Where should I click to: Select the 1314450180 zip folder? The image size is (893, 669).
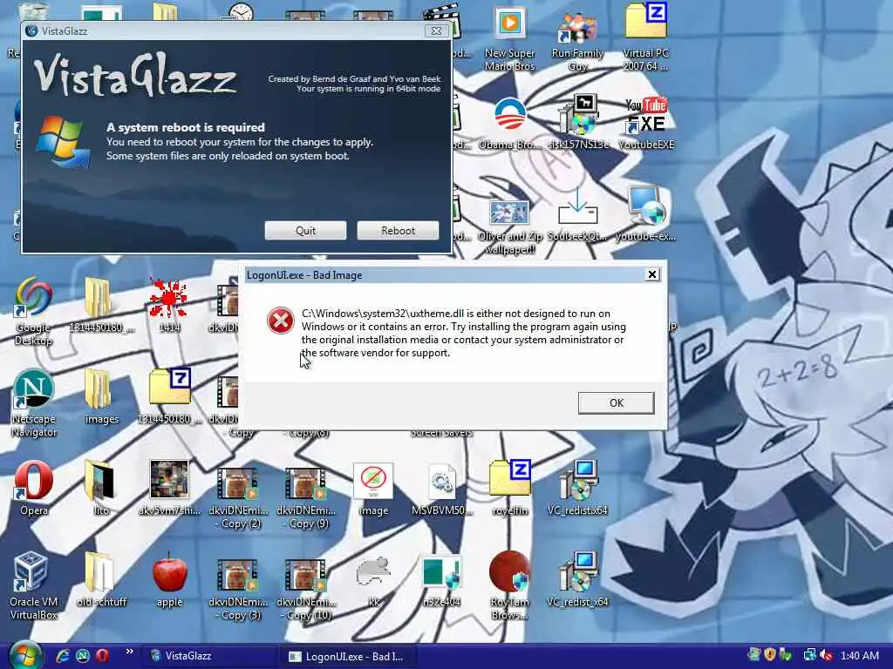pos(169,396)
